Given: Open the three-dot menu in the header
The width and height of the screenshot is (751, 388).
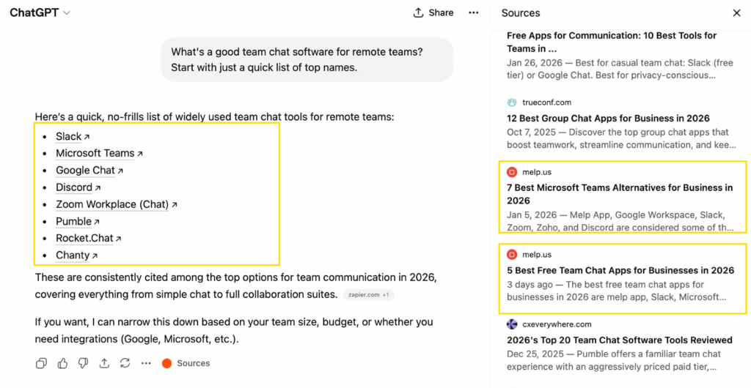Looking at the screenshot, I should tap(473, 13).
